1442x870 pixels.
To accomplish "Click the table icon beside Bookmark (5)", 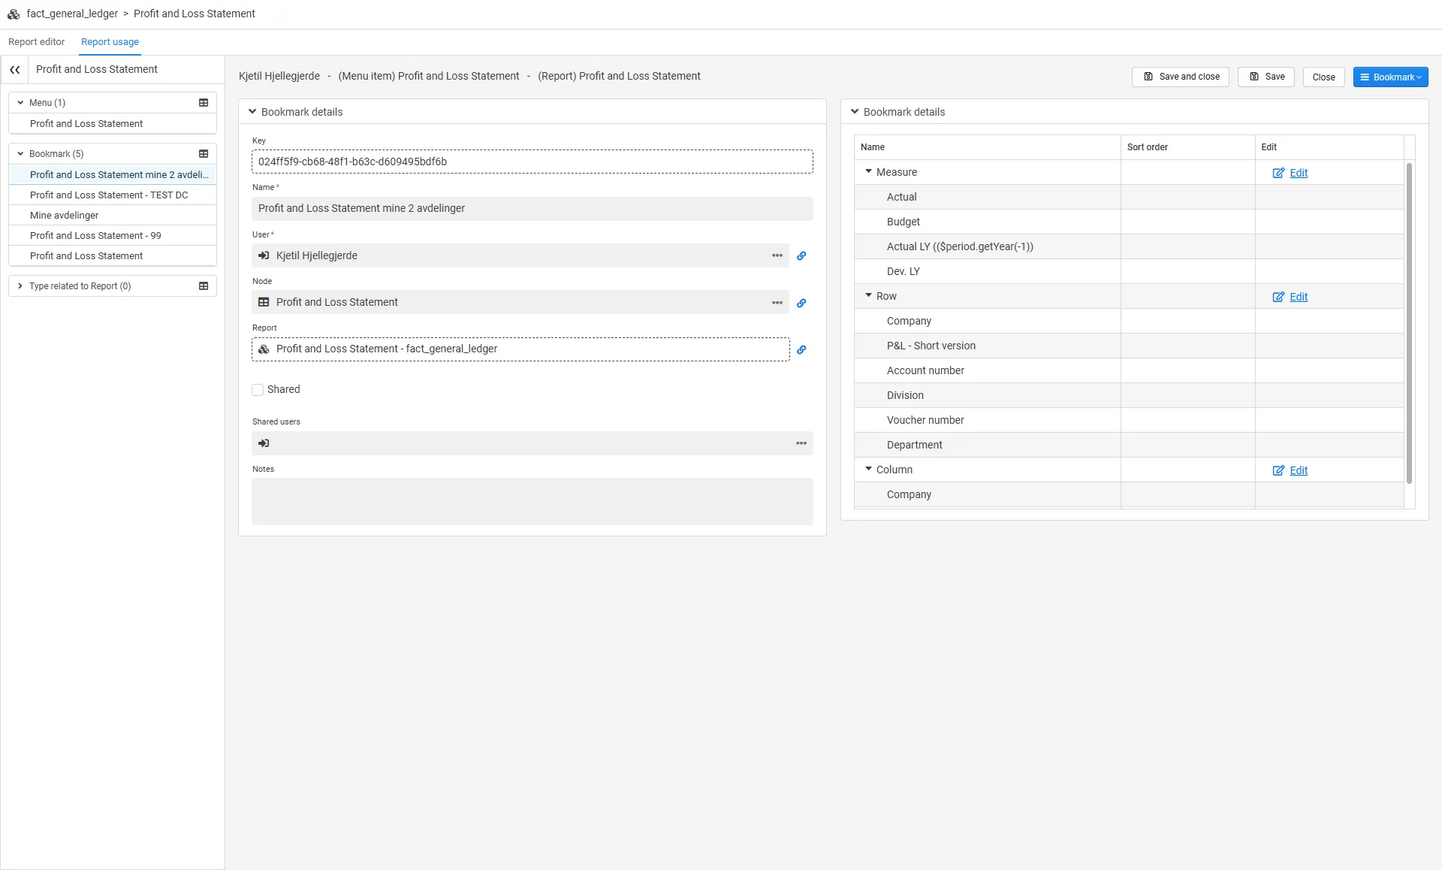I will 204,154.
